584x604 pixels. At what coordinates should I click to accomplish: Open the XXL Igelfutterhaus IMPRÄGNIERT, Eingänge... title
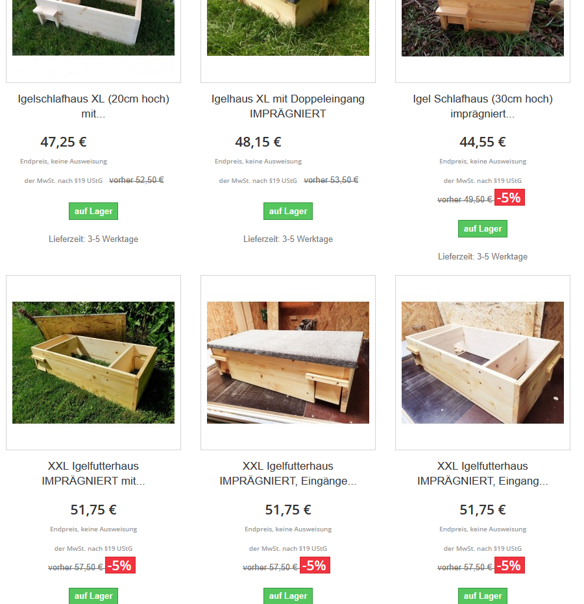[287, 474]
